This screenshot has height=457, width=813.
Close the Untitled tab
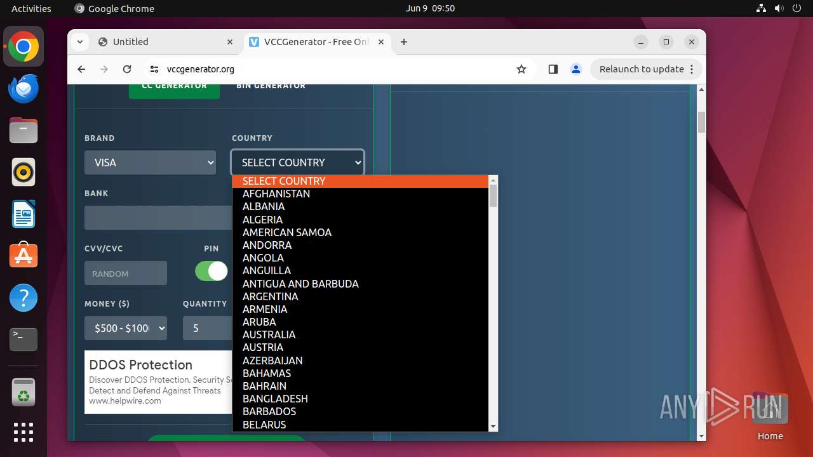pyautogui.click(x=230, y=42)
